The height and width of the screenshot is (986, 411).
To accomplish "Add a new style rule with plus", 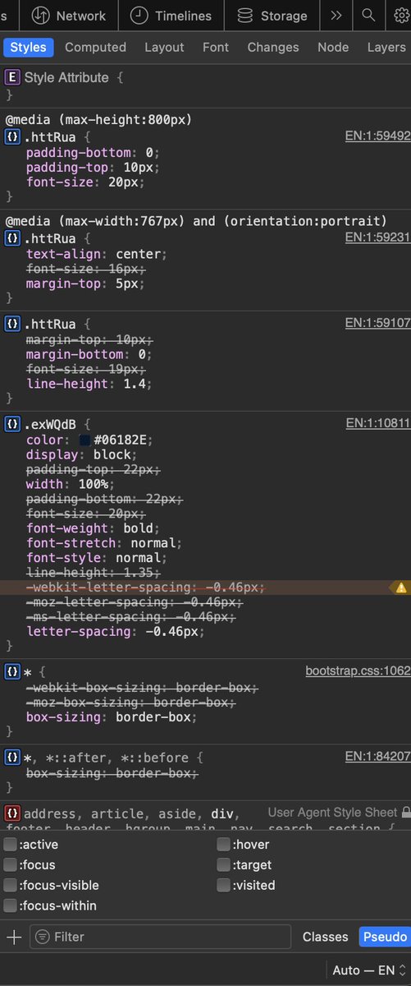I will point(13,937).
